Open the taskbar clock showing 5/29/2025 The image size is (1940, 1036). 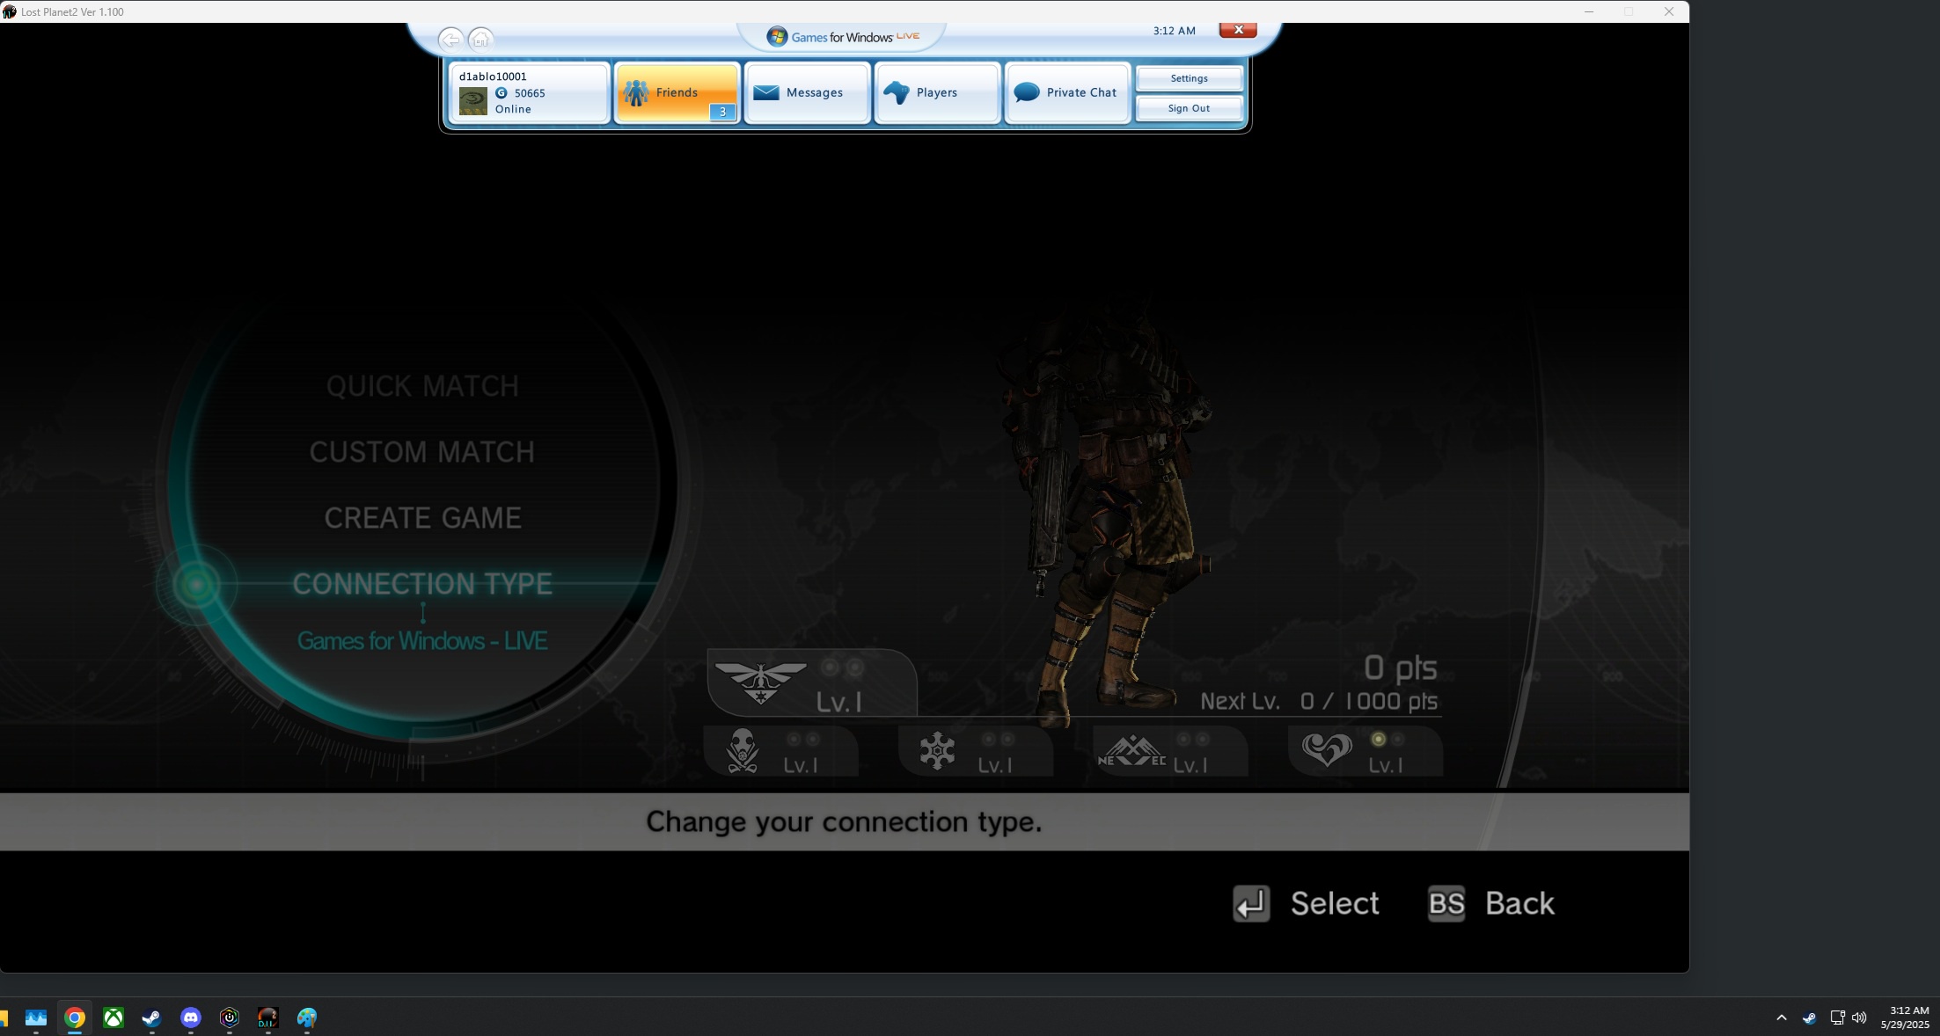1905,1018
